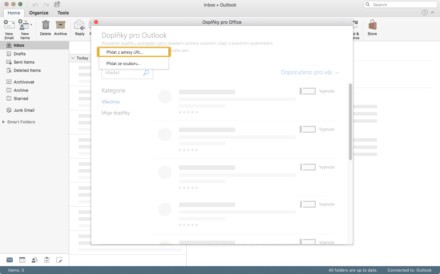Click the Delete trash can icon
Viewport: 440px width, 274px height.
[x=45, y=25]
